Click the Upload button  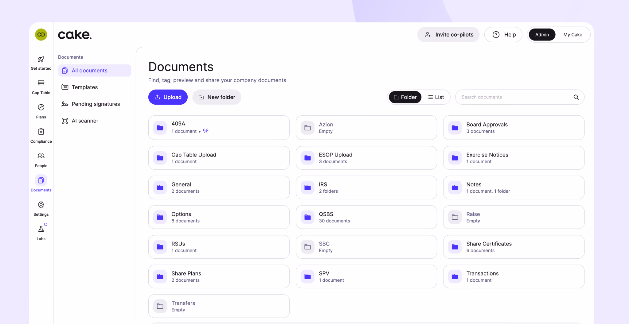pos(168,97)
